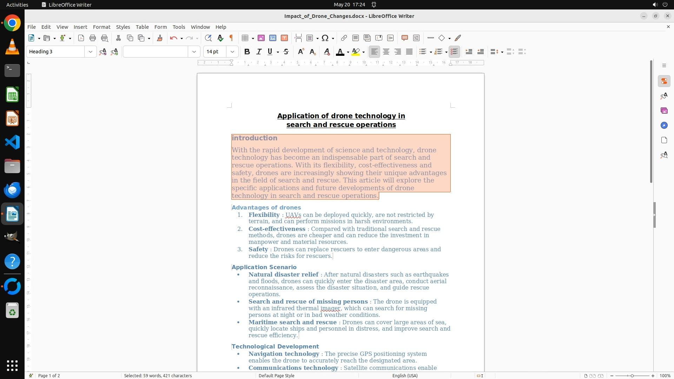674x379 pixels.
Task: Click the Export as PDF icon
Action: point(81,38)
